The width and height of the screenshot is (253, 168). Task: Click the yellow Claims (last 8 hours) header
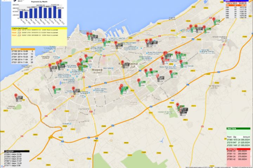(x=39, y=28)
